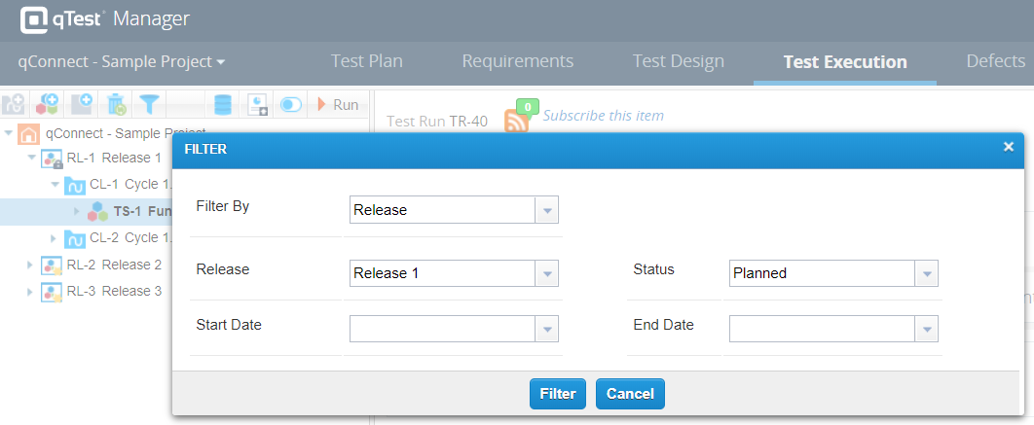1034x425 pixels.
Task: Click the report chart toolbar icon
Action: pos(257,104)
